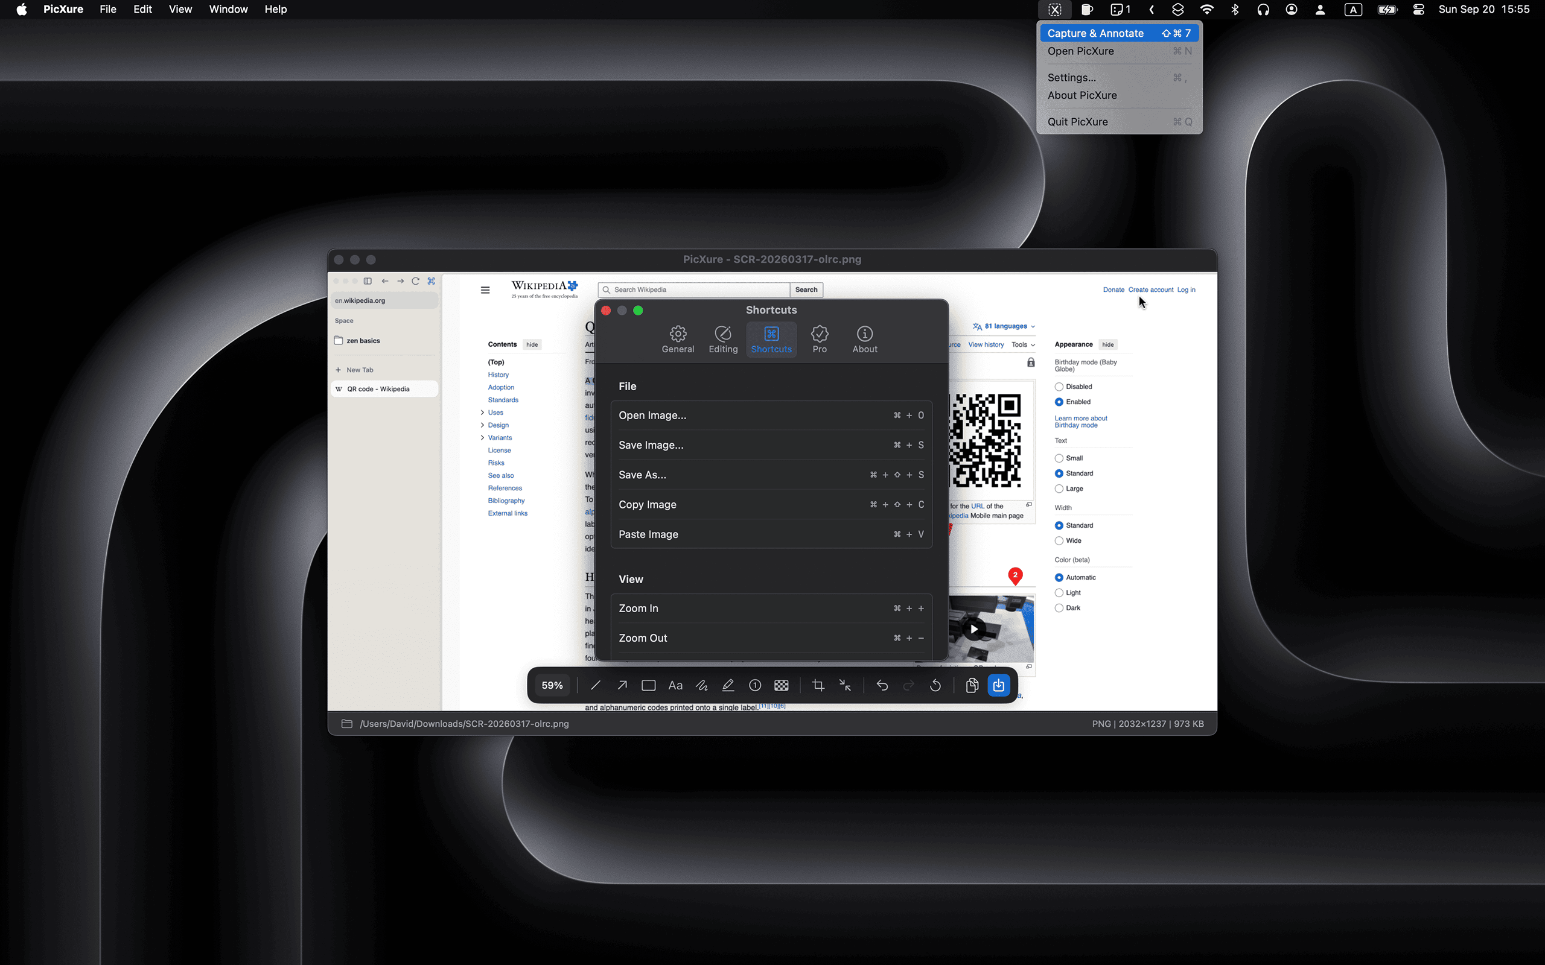Click the PicXure capture icon in menu bar
The width and height of the screenshot is (1545, 965).
(1055, 10)
